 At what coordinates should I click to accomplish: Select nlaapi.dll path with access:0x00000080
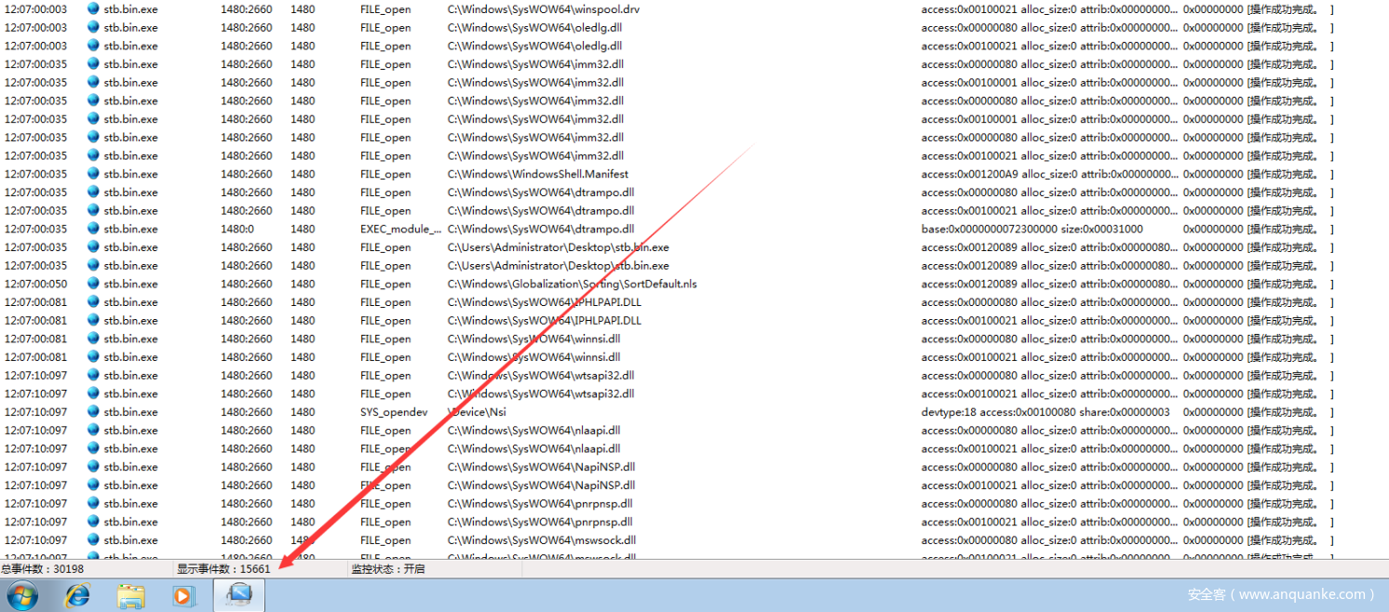(533, 431)
